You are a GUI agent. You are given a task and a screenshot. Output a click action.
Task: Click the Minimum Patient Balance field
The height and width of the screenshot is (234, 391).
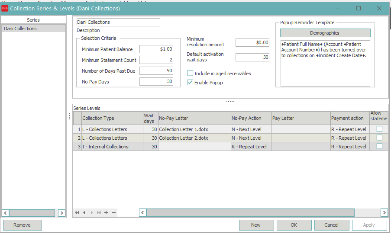click(x=156, y=49)
